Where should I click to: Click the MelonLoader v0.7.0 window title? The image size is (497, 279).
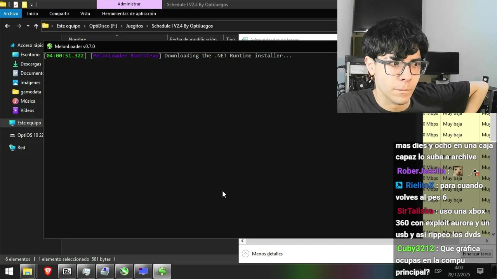click(x=75, y=46)
